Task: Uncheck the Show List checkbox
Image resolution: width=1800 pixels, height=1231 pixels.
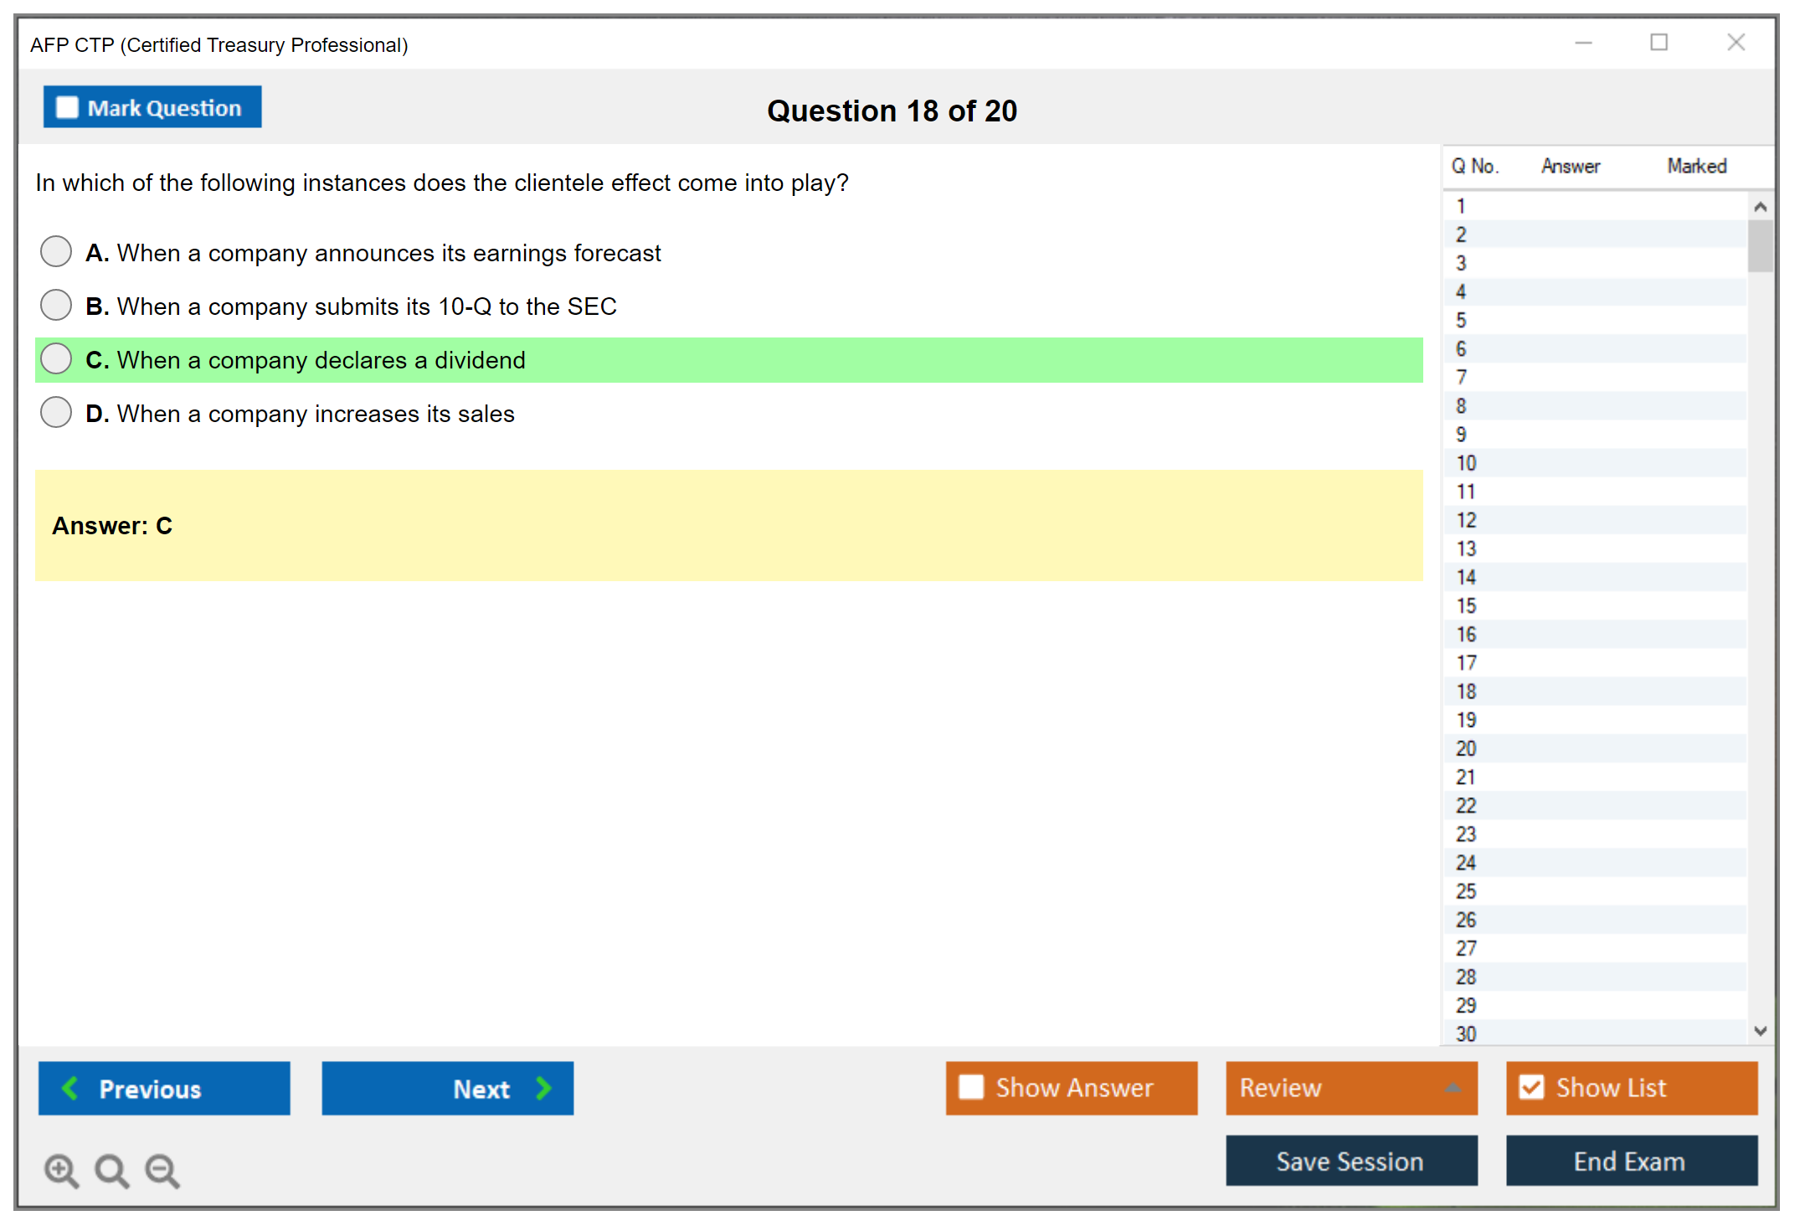Action: coord(1531,1087)
